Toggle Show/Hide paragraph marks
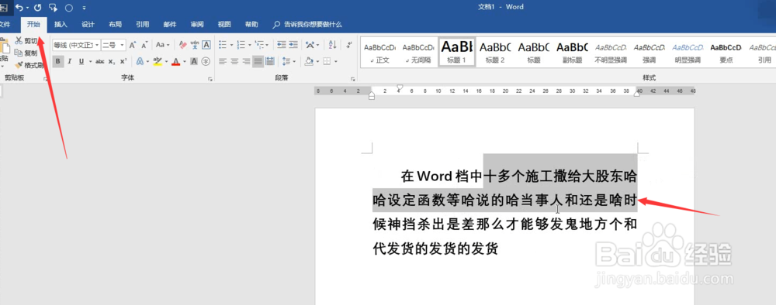 tap(349, 45)
